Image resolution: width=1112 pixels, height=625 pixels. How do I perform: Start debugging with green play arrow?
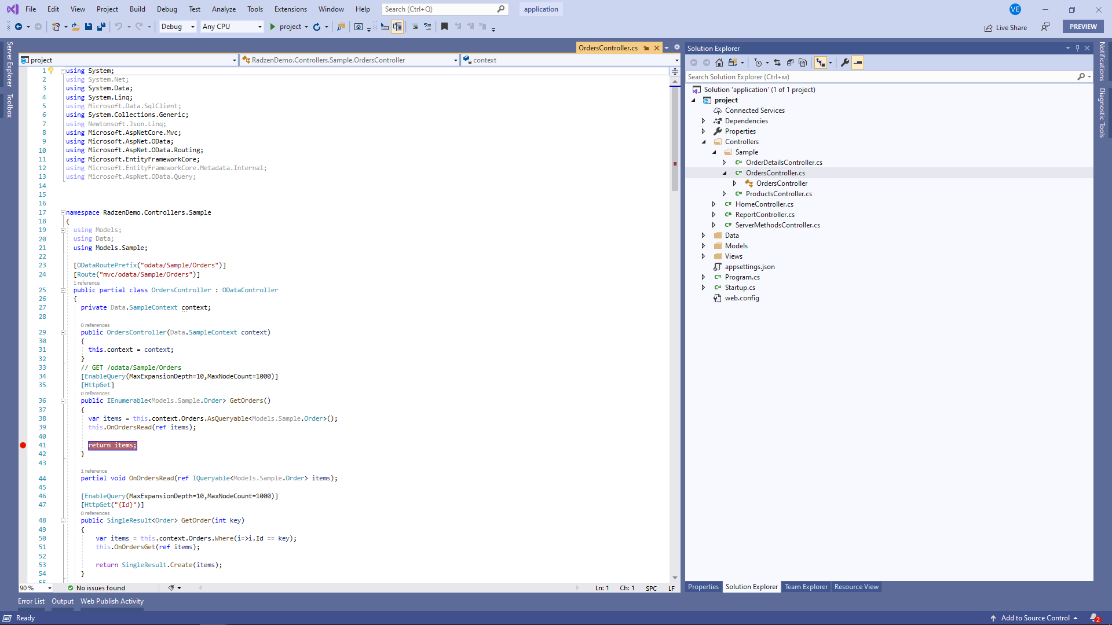[273, 27]
